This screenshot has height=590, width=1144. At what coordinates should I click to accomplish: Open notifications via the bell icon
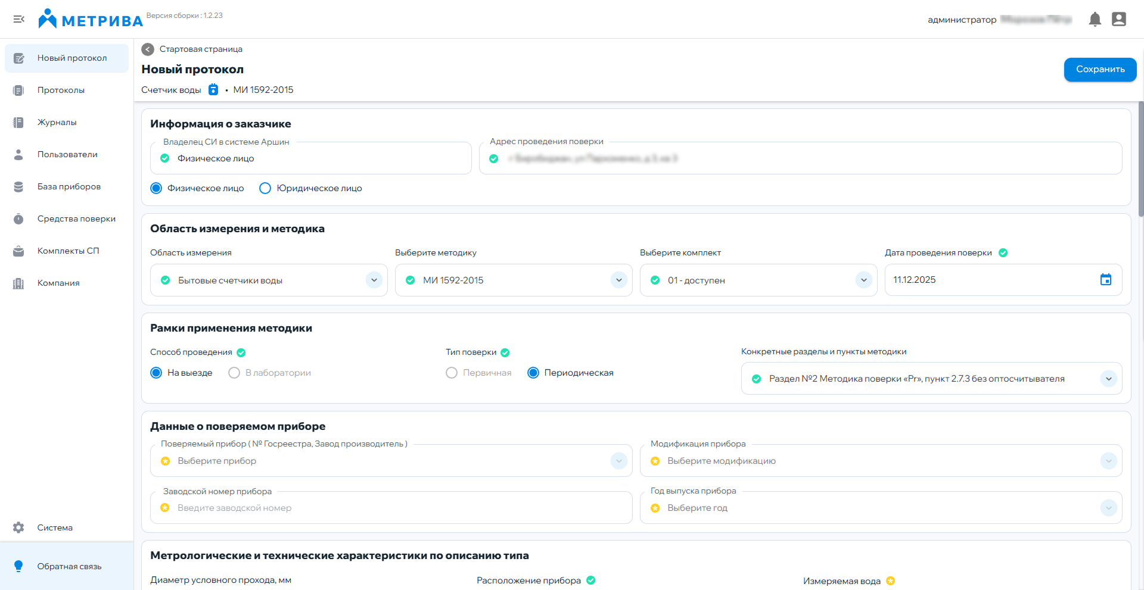coord(1095,20)
